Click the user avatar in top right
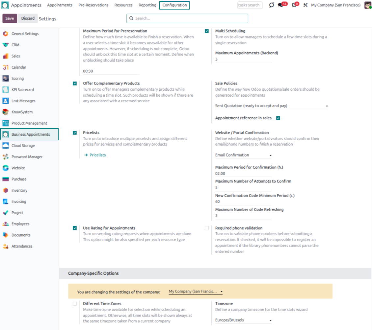The height and width of the screenshot is (330, 372). click(x=368, y=5)
